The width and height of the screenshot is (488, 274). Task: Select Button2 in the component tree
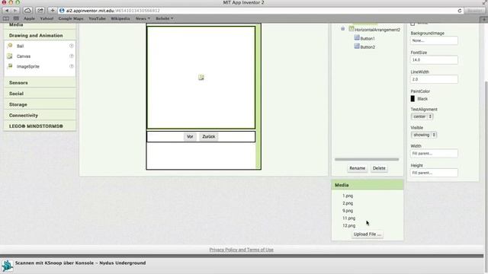[x=368, y=47]
